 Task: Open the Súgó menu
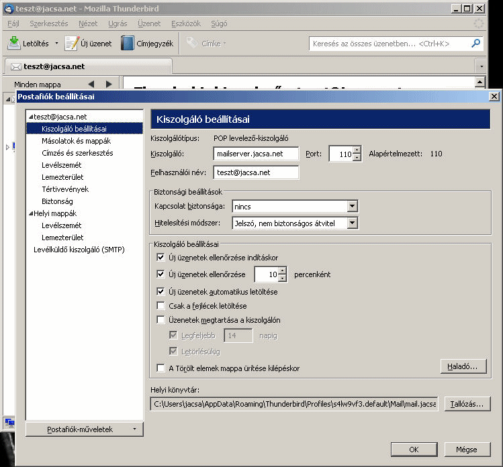point(219,23)
